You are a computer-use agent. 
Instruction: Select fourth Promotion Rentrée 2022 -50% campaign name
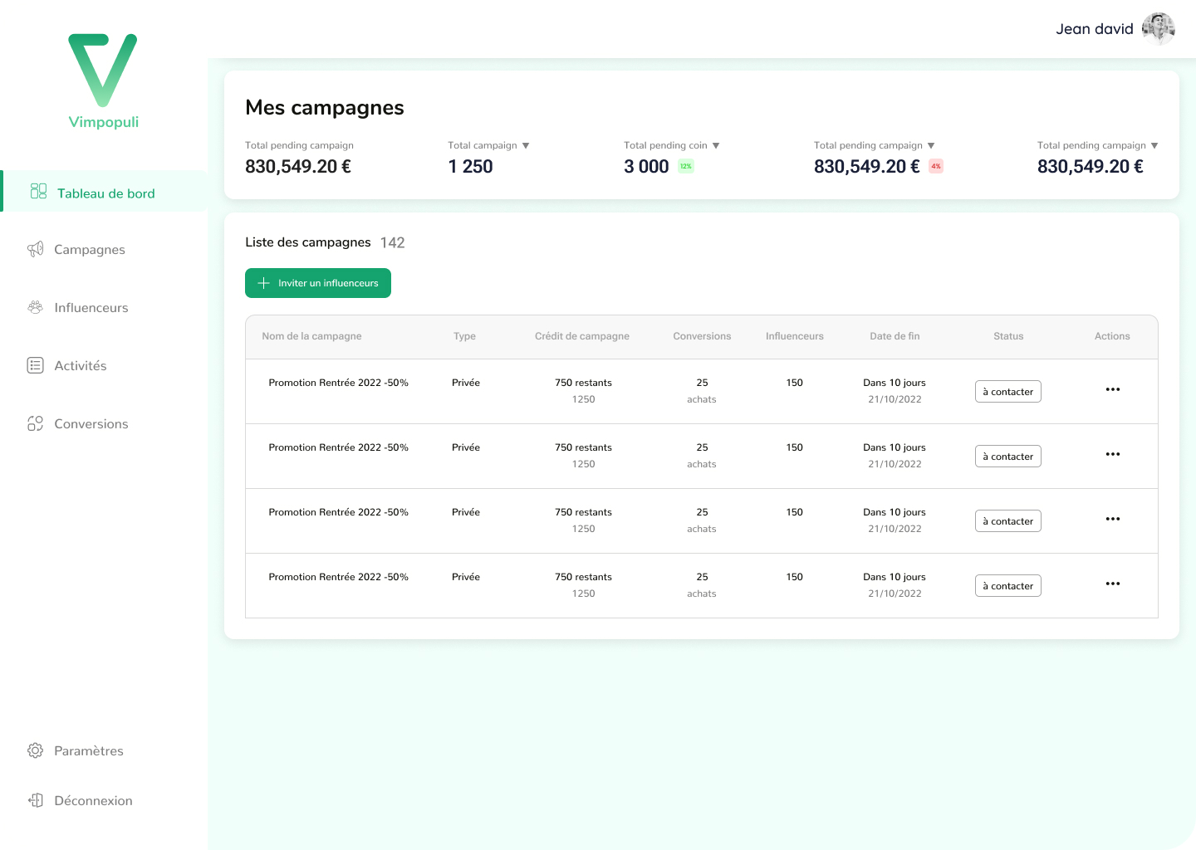click(339, 577)
